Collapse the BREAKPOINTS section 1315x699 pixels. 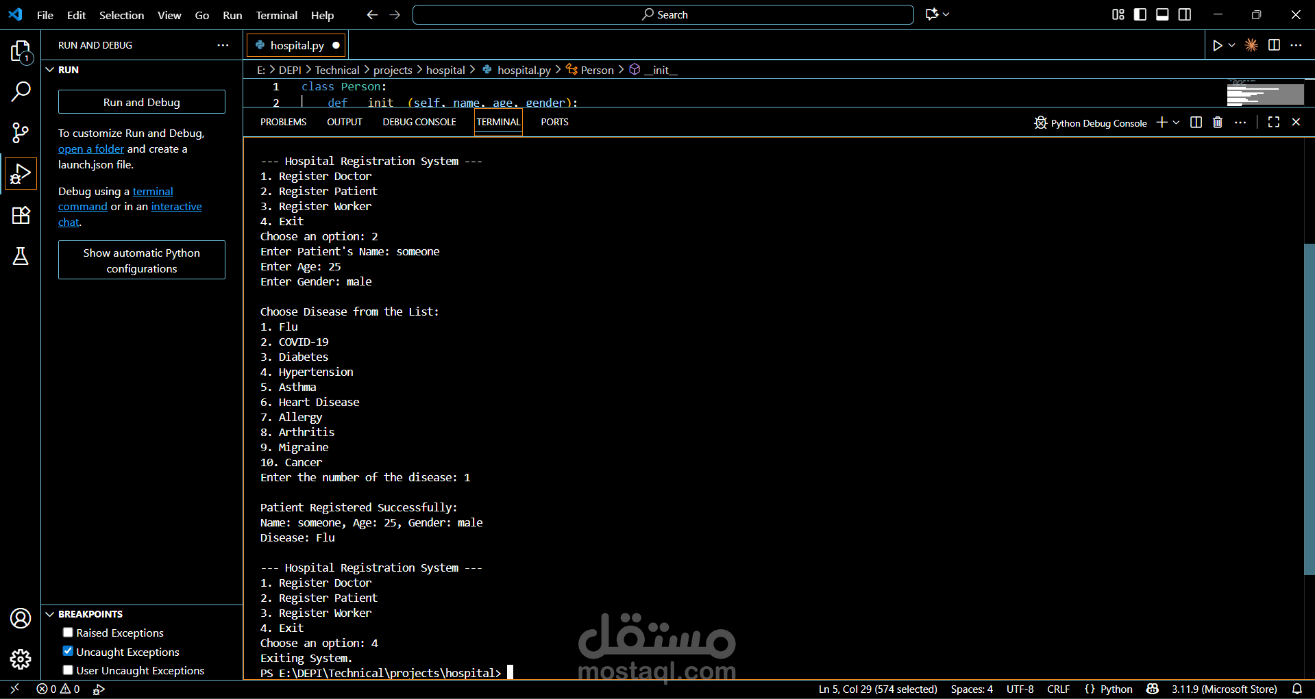coord(50,614)
